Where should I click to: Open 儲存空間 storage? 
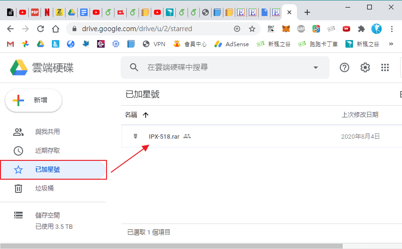[x=48, y=215]
